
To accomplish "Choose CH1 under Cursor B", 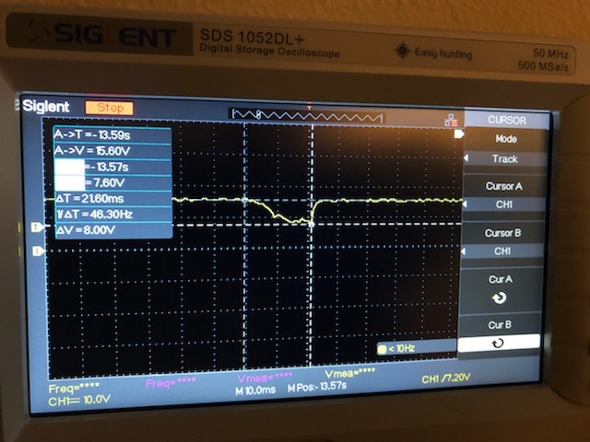I will [501, 251].
